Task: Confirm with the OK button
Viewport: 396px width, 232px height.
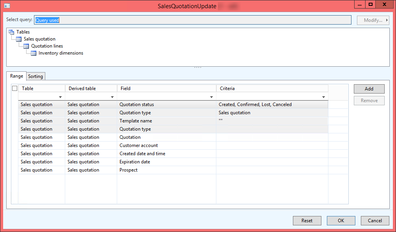Action: [341, 221]
